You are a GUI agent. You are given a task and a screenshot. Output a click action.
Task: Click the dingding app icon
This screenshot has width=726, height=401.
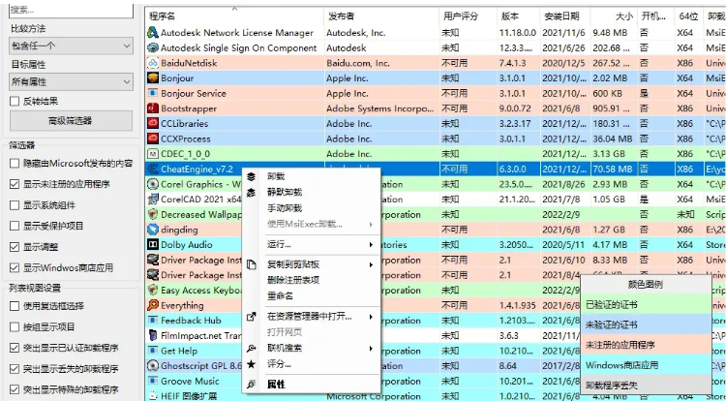(x=152, y=230)
